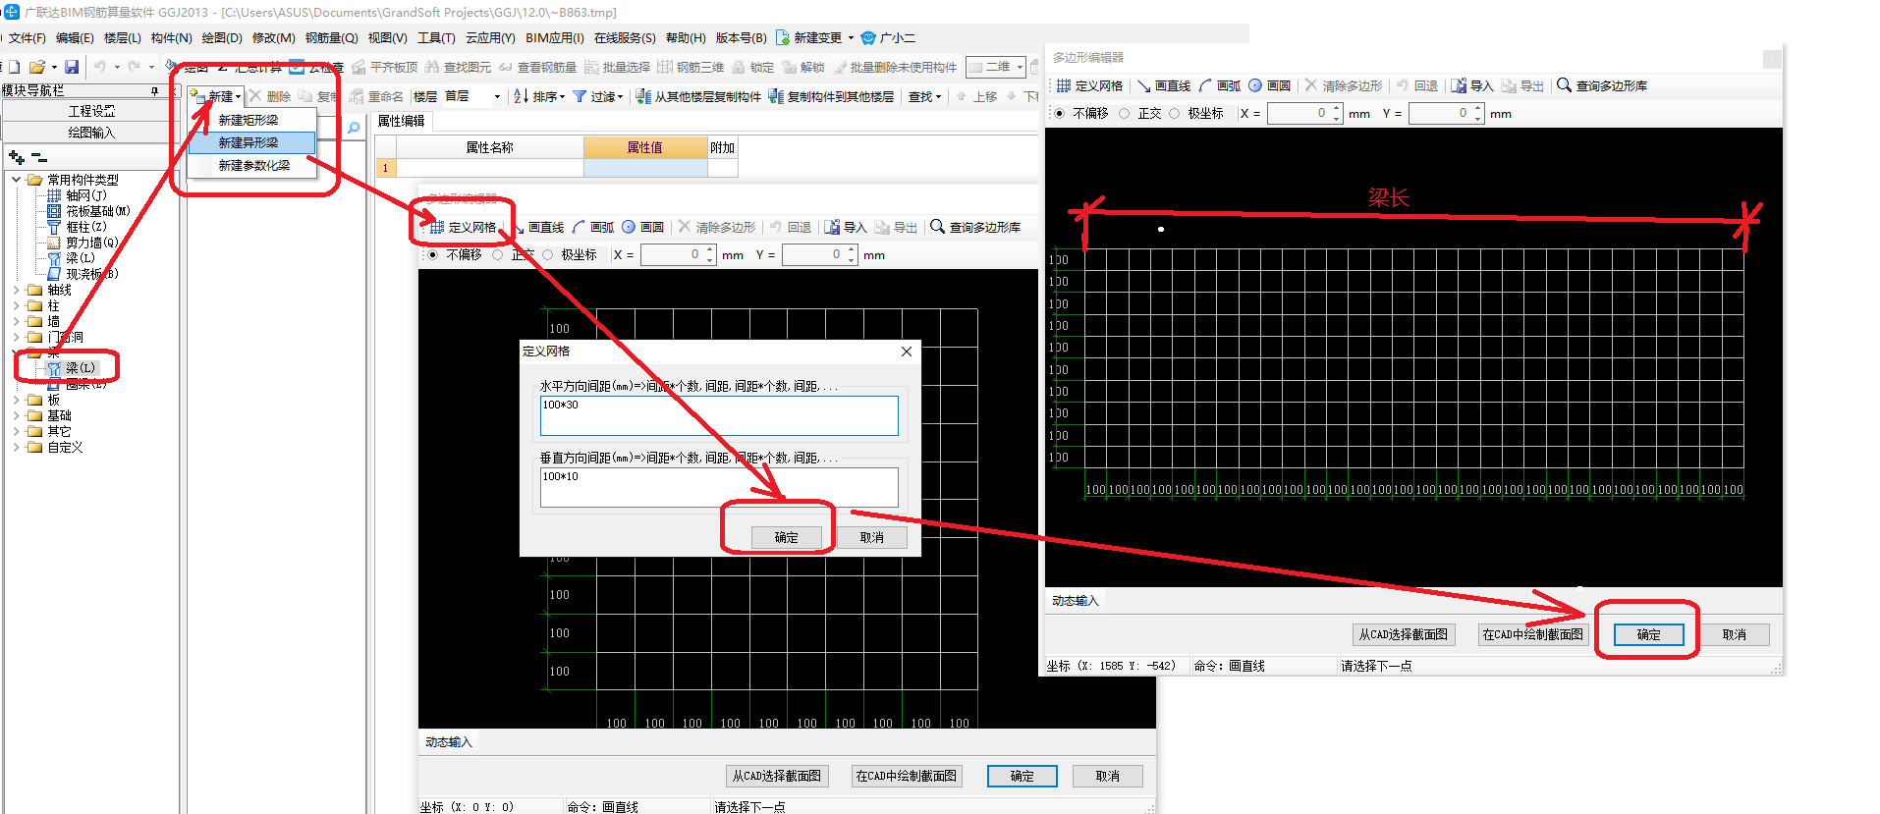This screenshot has width=1880, height=814.
Task: Click the 绘图输入 navigation button
Action: 90,133
